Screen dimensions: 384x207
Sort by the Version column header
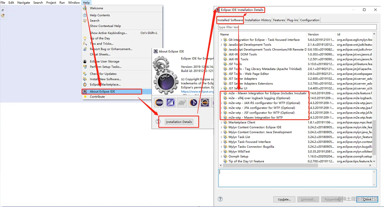pos(321,34)
